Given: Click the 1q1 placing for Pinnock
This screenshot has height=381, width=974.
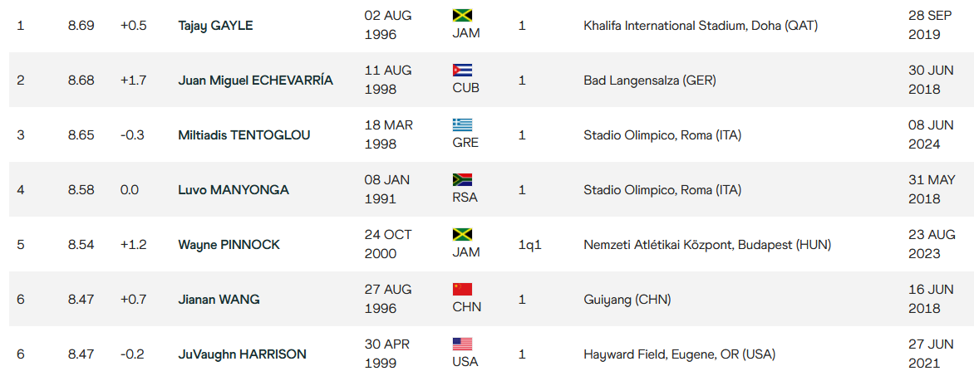Looking at the screenshot, I should tap(530, 245).
